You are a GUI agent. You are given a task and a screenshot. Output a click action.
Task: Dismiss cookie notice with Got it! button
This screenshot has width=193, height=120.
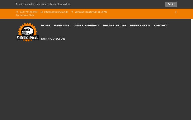(x=171, y=4)
